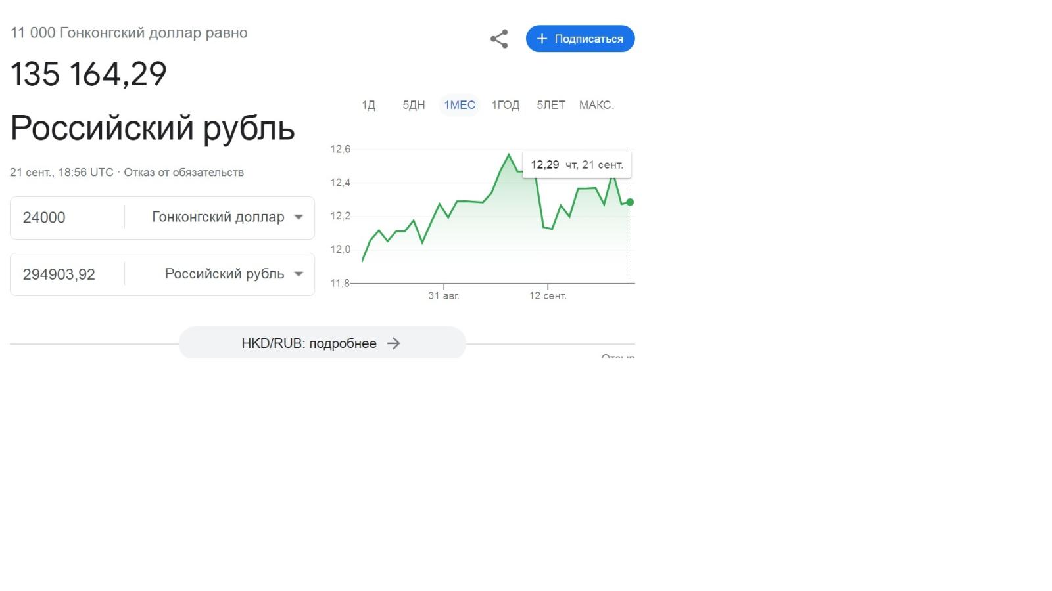
Task: Click the 24000 amount input field
Action: tap(66, 217)
